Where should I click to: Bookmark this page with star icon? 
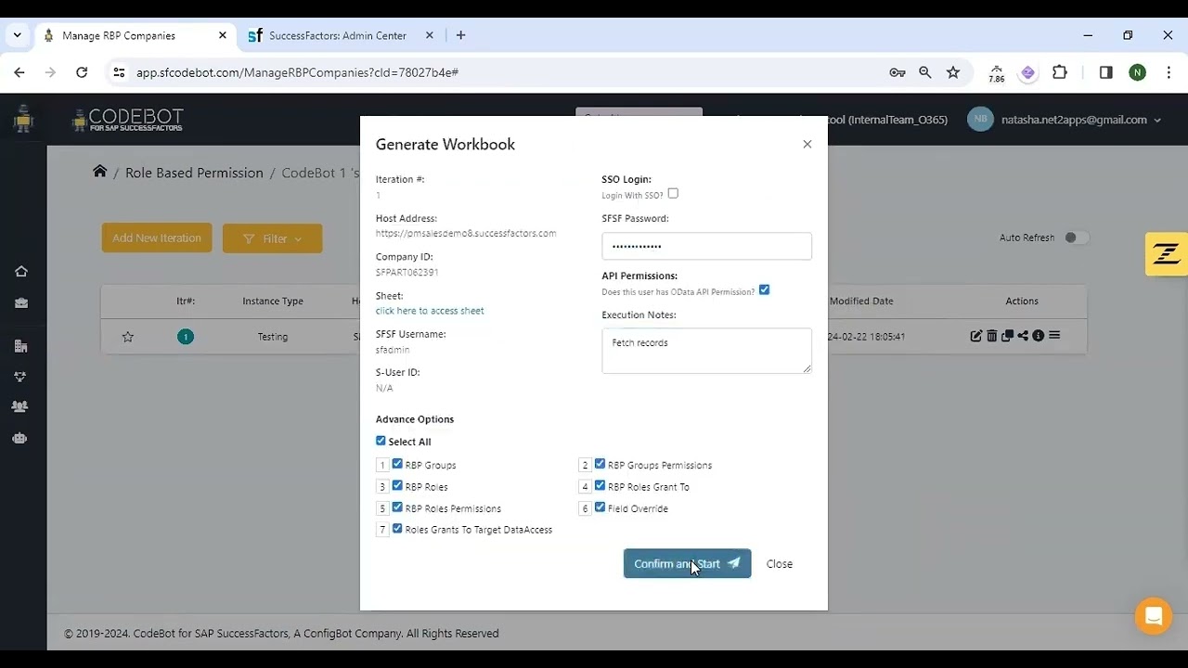pyautogui.click(x=953, y=72)
